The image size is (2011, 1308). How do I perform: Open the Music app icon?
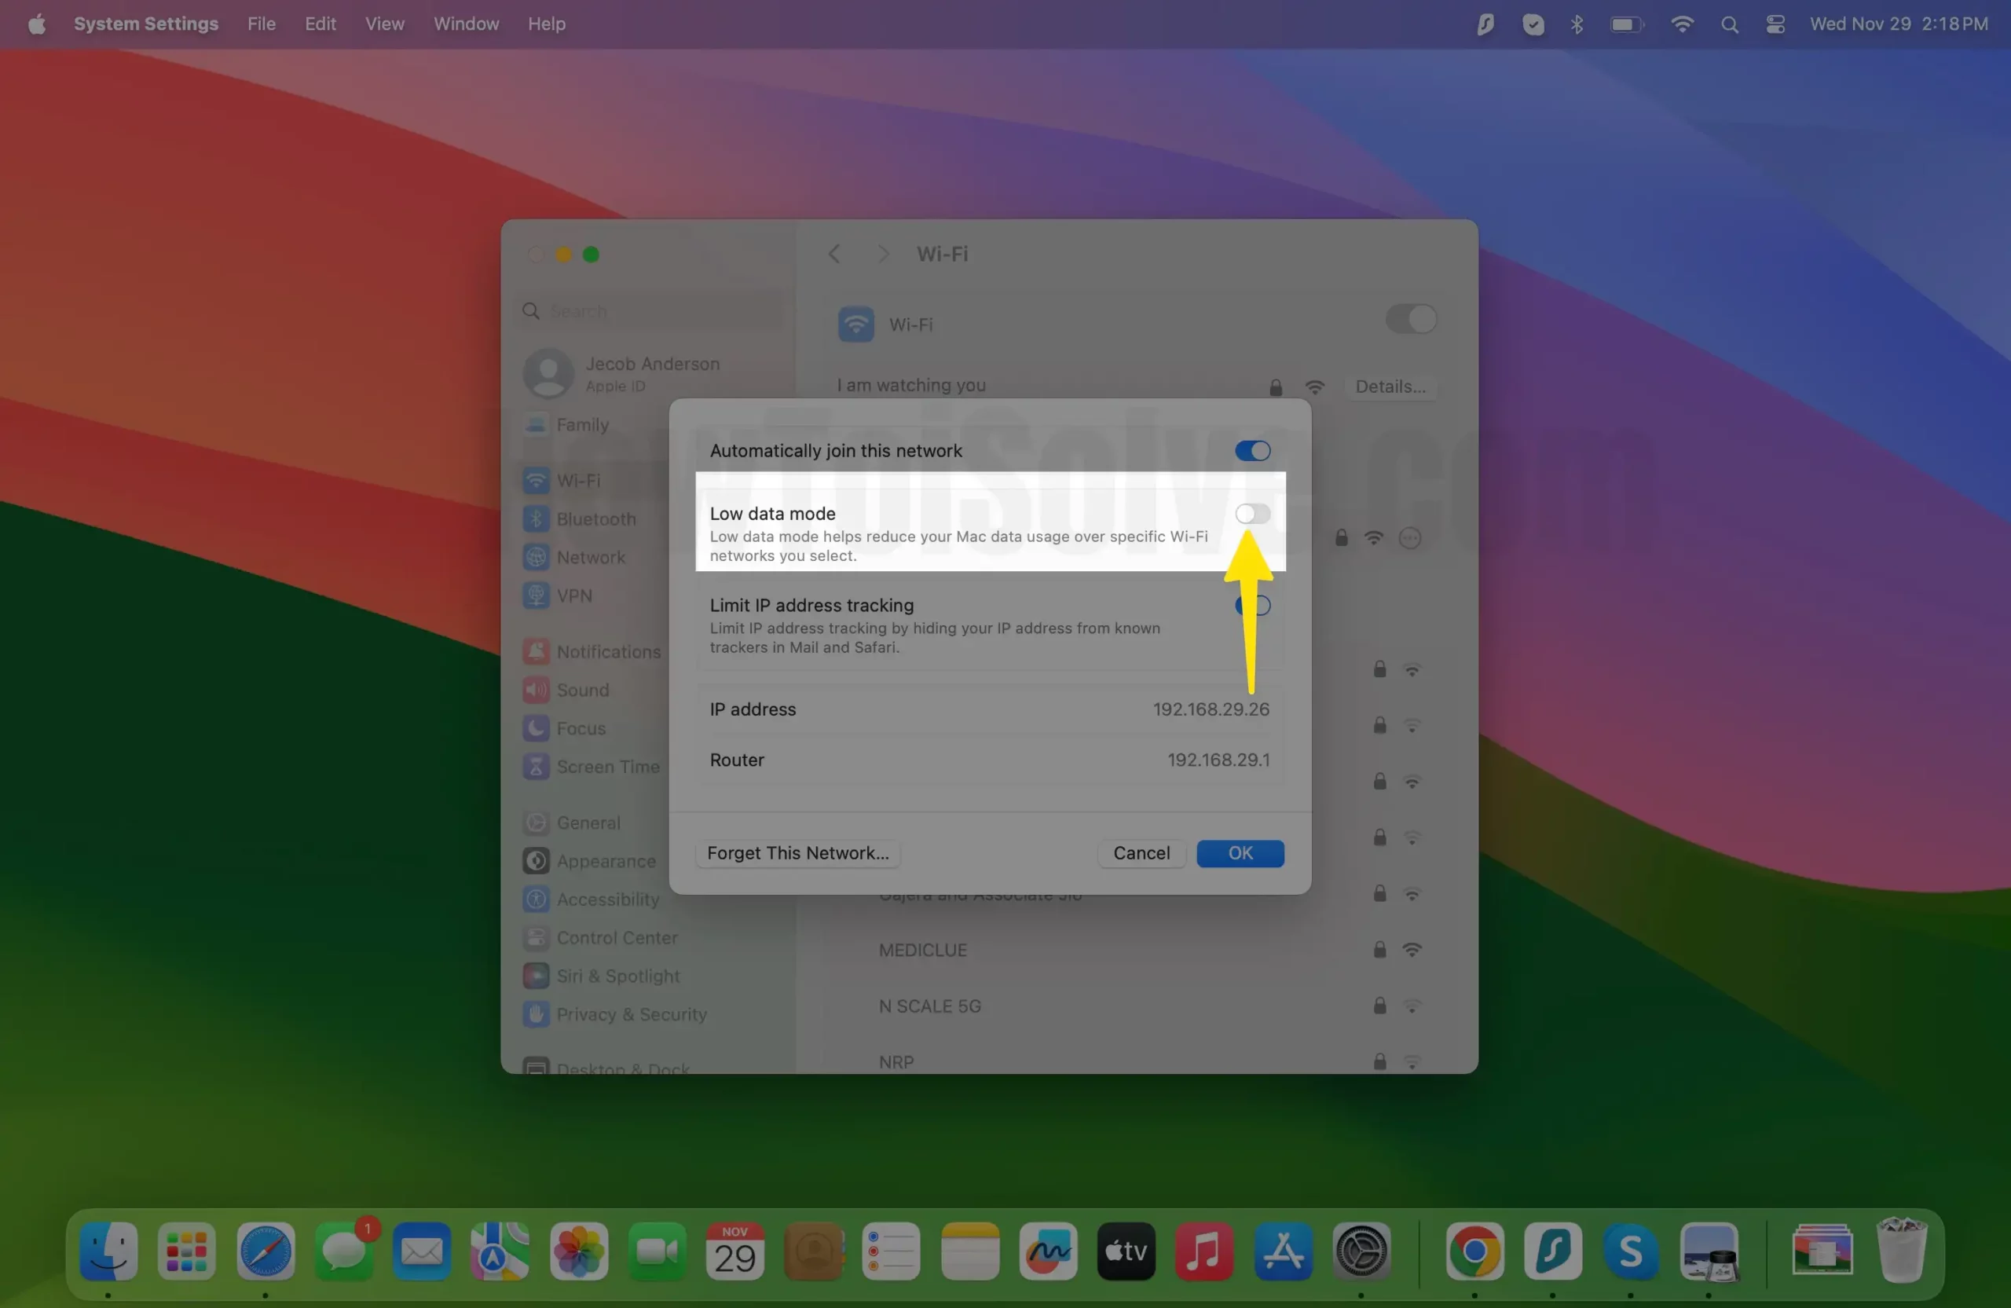(1203, 1250)
